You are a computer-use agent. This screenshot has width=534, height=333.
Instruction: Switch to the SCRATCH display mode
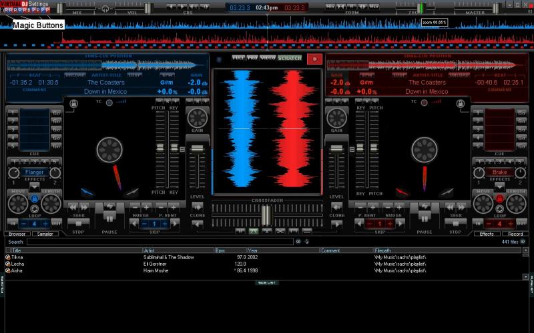[x=290, y=58]
